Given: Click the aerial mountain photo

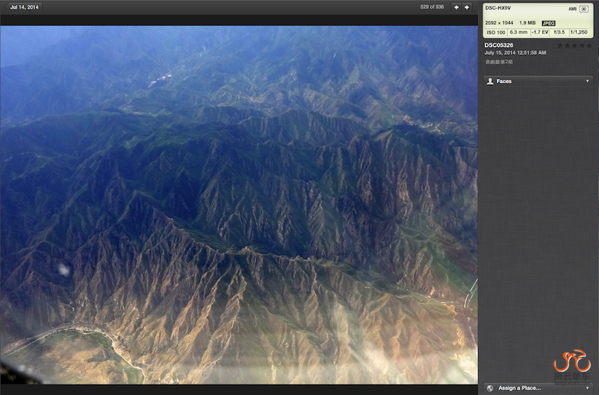Looking at the screenshot, I should pyautogui.click(x=239, y=205).
